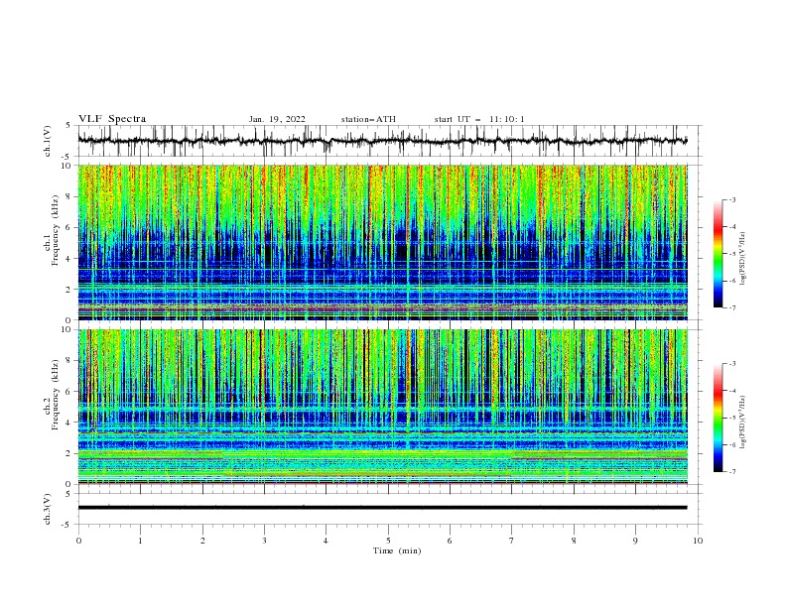Click the 'ch.1(V)' waveform axis label
The height and width of the screenshot is (607, 786).
click(x=48, y=141)
